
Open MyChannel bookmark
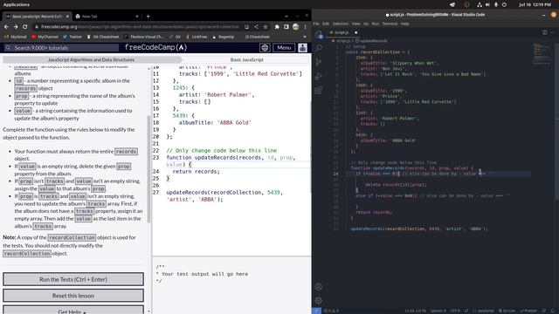click(x=45, y=37)
